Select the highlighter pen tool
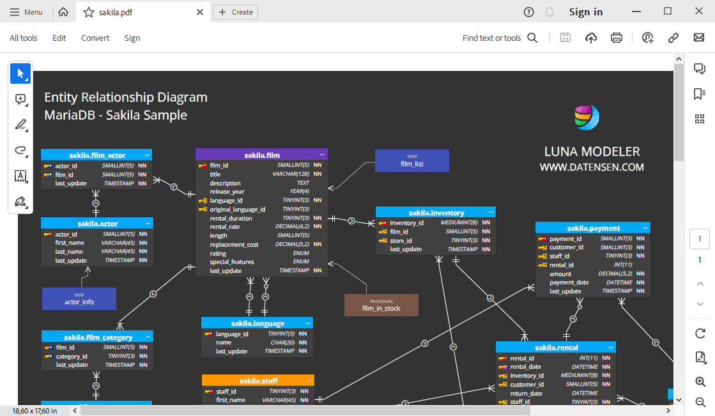The image size is (715, 416). (x=20, y=125)
